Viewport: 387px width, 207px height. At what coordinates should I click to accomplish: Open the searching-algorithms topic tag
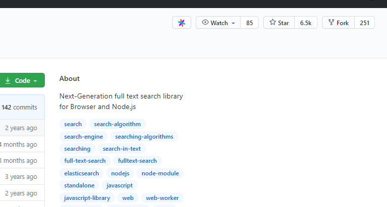coord(144,137)
